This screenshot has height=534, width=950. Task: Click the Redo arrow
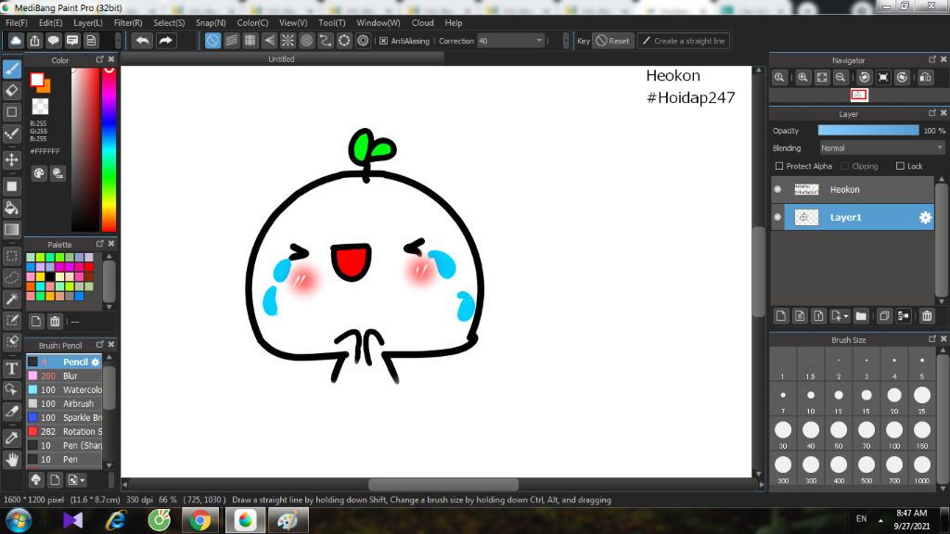click(x=165, y=41)
